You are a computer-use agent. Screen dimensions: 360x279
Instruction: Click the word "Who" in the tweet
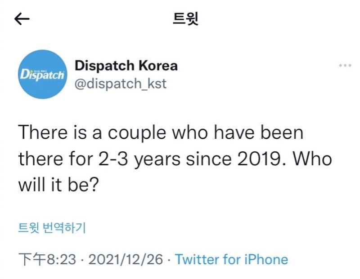coord(315,159)
